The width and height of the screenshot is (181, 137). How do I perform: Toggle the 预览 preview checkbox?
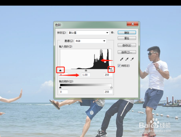tap(119, 66)
